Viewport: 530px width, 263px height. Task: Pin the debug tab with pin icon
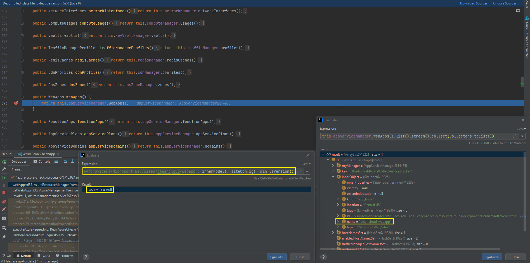click(4, 237)
